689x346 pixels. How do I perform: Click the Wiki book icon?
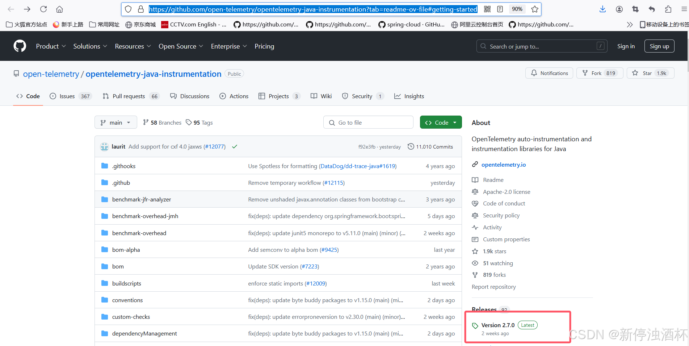[314, 96]
